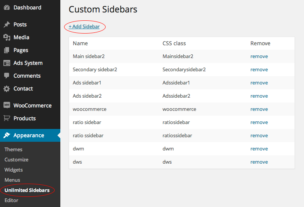Open the Editor submenu item
Image resolution: width=304 pixels, height=207 pixels.
click(x=11, y=200)
